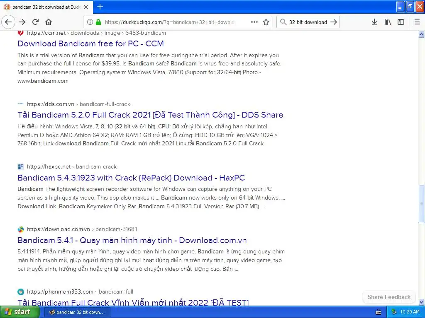Open Bandicam 5.4.3.1923 with Crack HaxPC result
The height and width of the screenshot is (318, 425).
coord(131,178)
